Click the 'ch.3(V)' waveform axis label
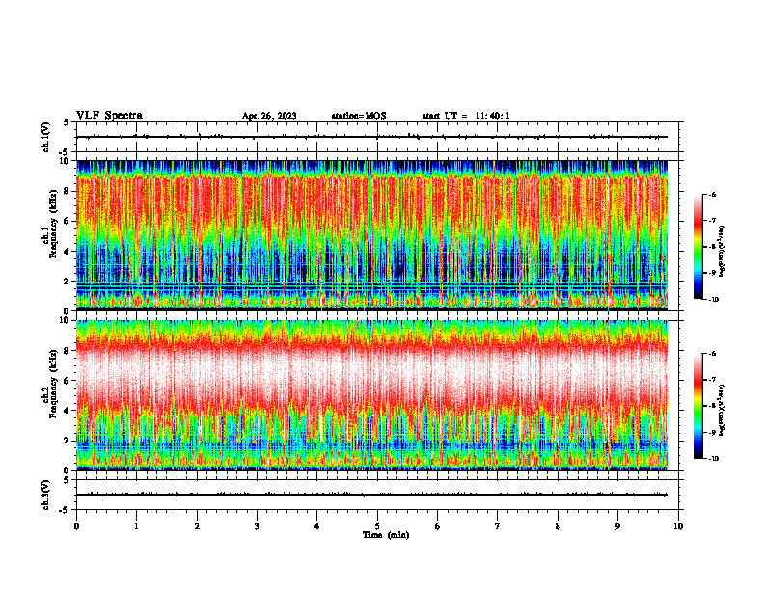Viewport: 764px width, 590px height. click(x=45, y=495)
